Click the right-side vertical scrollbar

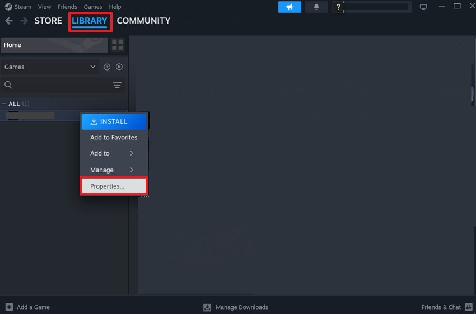(x=472, y=94)
